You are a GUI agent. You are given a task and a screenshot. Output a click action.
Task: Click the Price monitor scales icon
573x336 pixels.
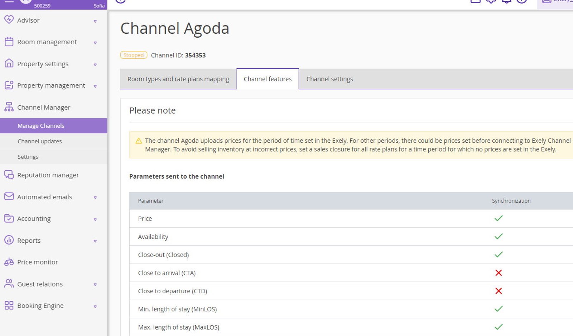coord(9,262)
